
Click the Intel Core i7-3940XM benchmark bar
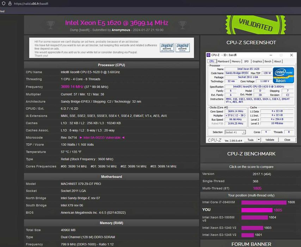[264, 203]
